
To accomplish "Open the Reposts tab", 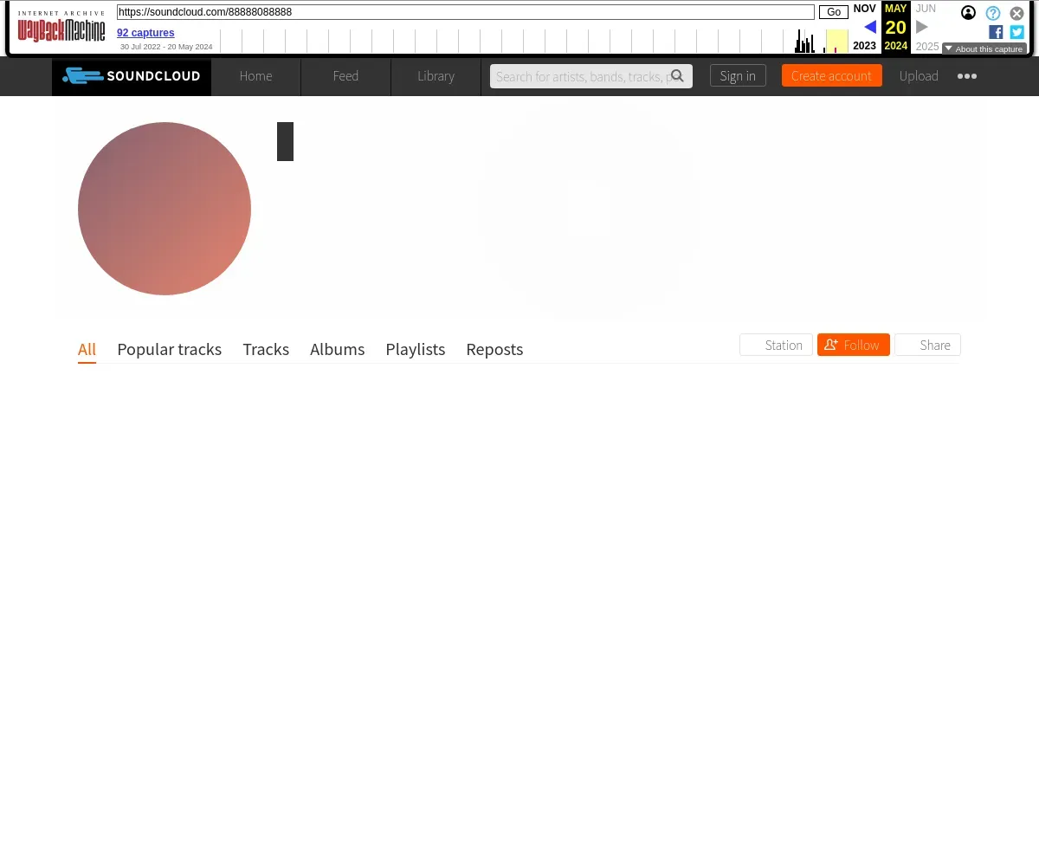I will pyautogui.click(x=494, y=349).
